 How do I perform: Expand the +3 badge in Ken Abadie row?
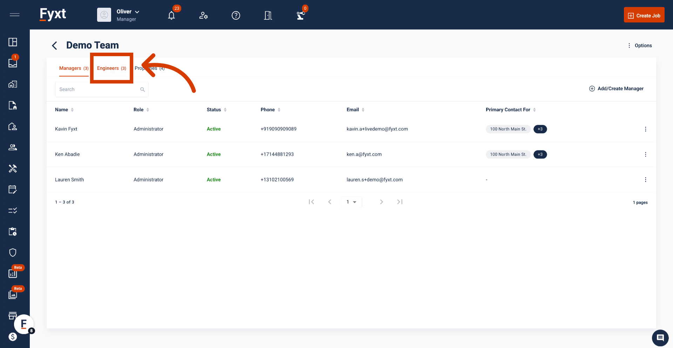coord(540,154)
